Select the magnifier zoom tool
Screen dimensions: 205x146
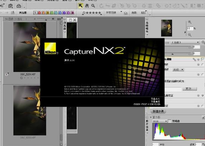93,6
